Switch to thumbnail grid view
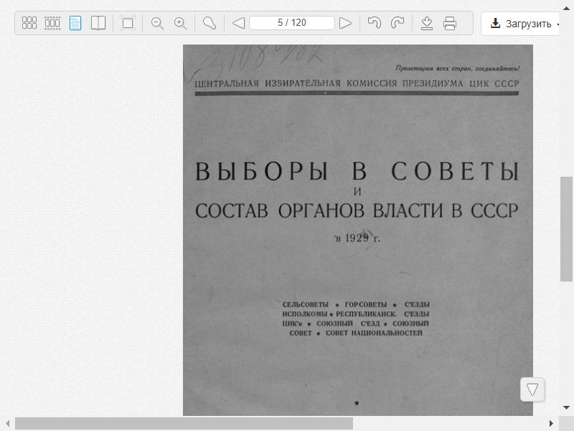The height and width of the screenshot is (431, 574). [x=29, y=23]
